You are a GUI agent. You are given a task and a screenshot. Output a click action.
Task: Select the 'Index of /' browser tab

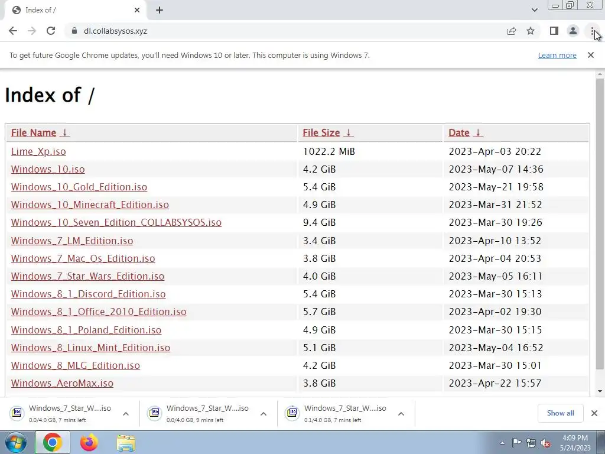pyautogui.click(x=75, y=10)
